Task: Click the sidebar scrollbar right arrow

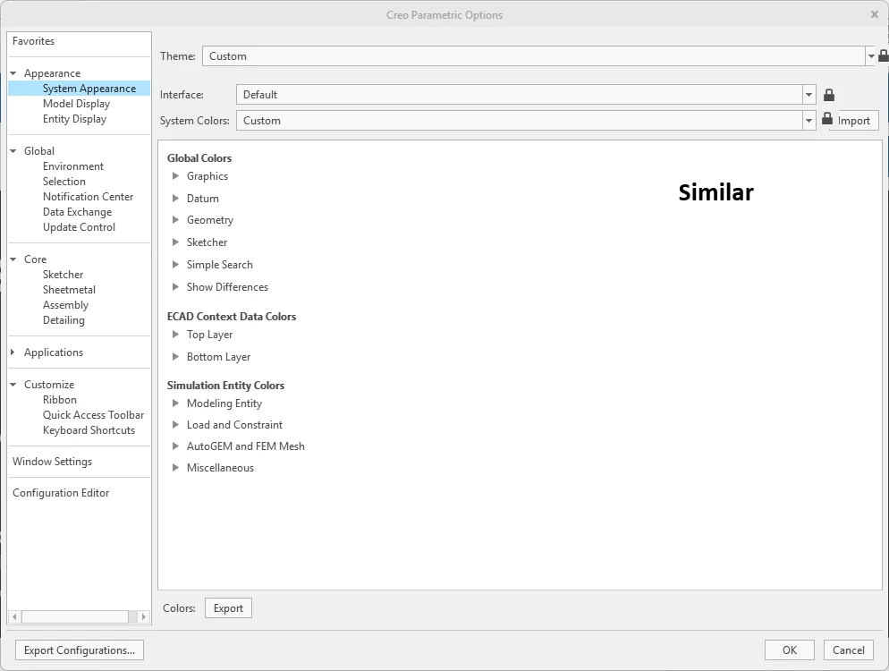Action: pos(143,616)
